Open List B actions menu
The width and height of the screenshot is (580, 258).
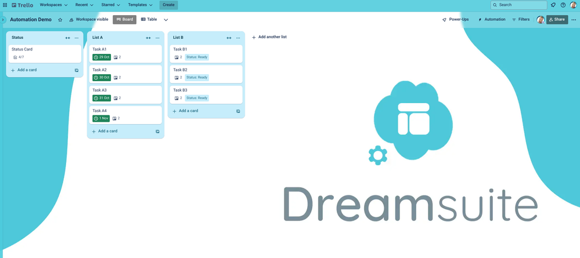tap(238, 38)
